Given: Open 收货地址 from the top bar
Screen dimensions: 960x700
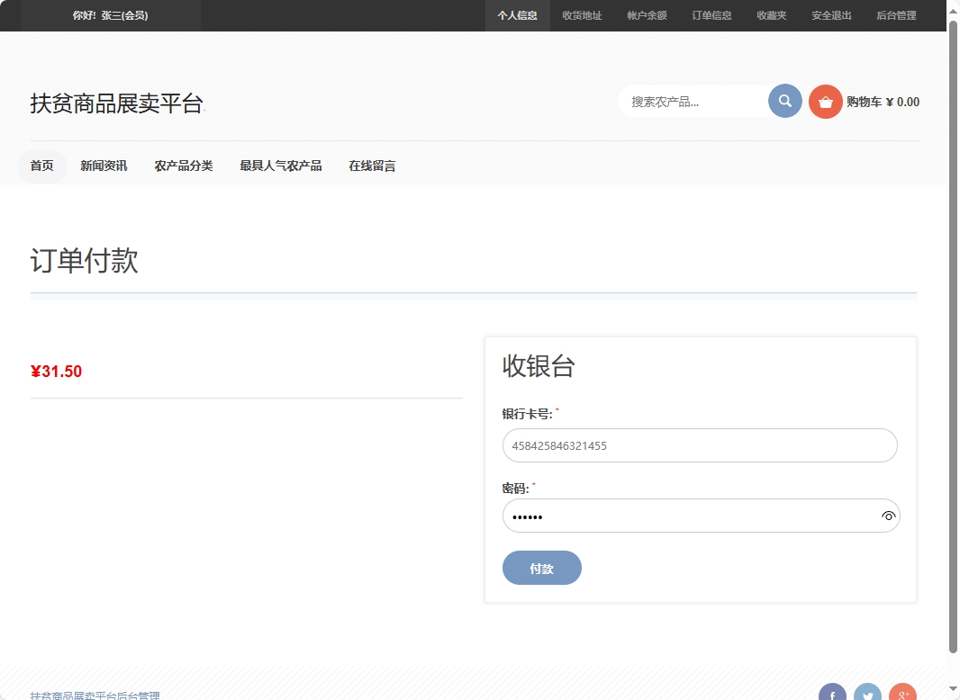Looking at the screenshot, I should point(582,15).
